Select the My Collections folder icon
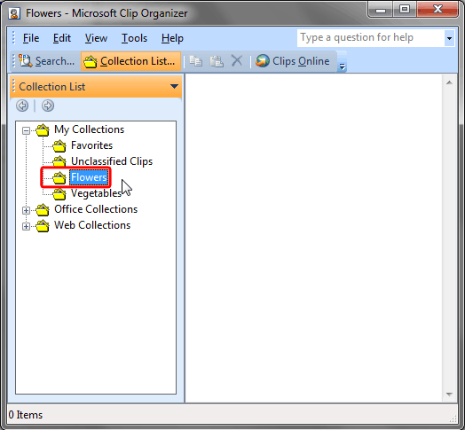465x430 pixels. (43, 129)
